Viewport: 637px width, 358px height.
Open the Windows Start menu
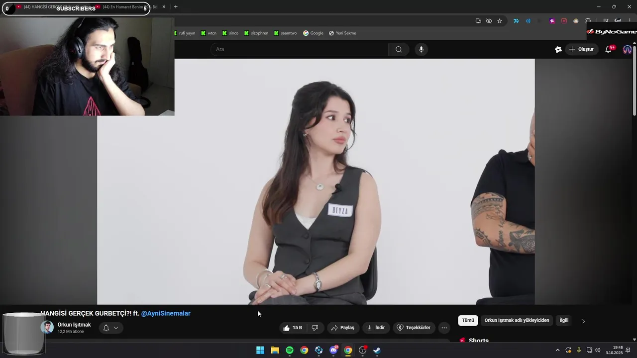pyautogui.click(x=260, y=350)
